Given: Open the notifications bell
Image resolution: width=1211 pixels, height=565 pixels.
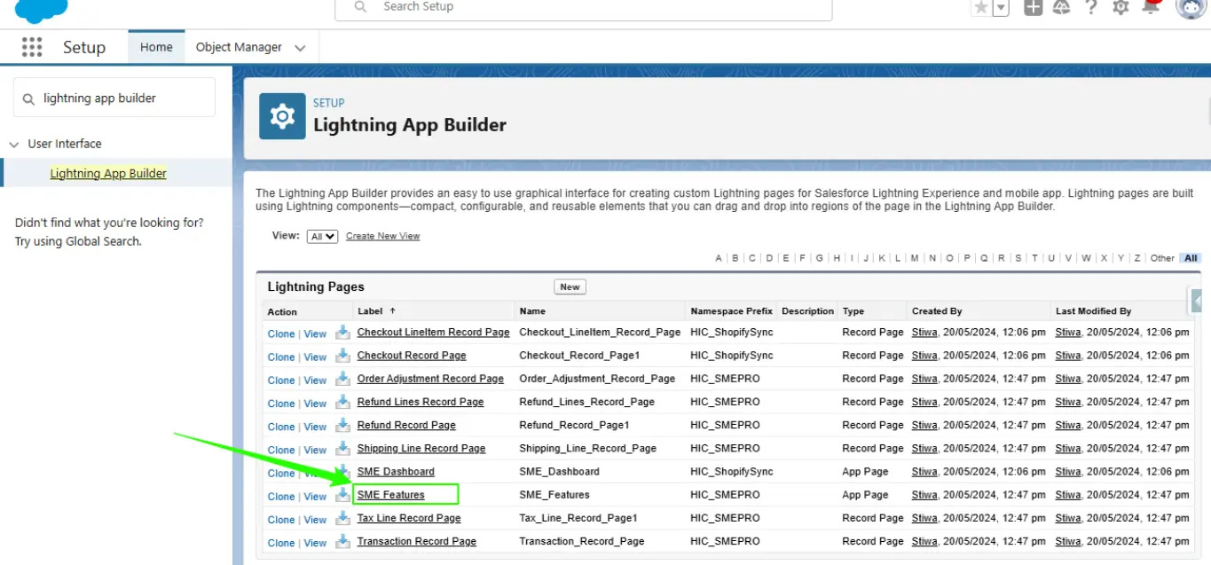Looking at the screenshot, I should coord(1152,7).
